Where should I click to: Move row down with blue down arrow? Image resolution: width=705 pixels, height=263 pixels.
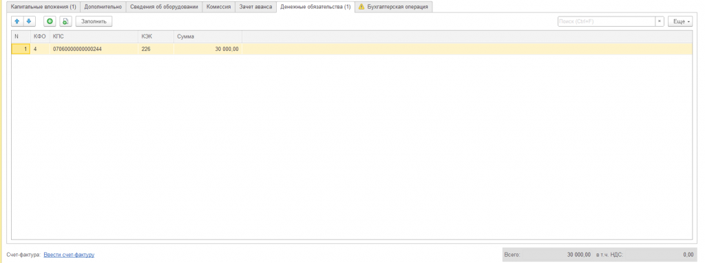click(x=29, y=21)
